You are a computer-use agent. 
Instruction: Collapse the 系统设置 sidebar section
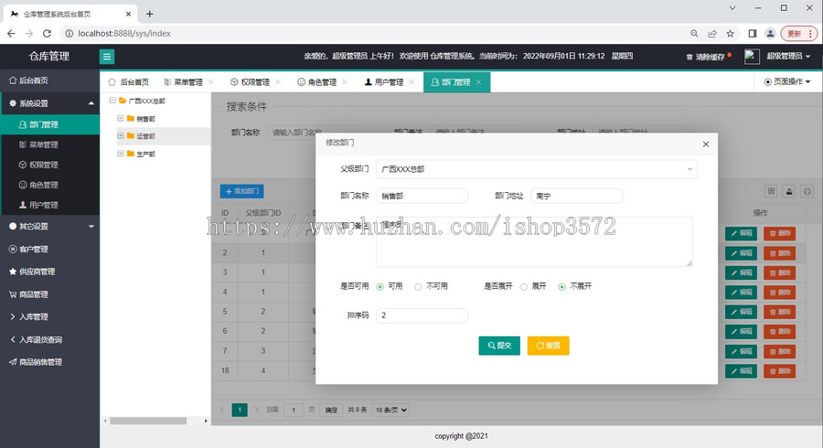tap(49, 103)
